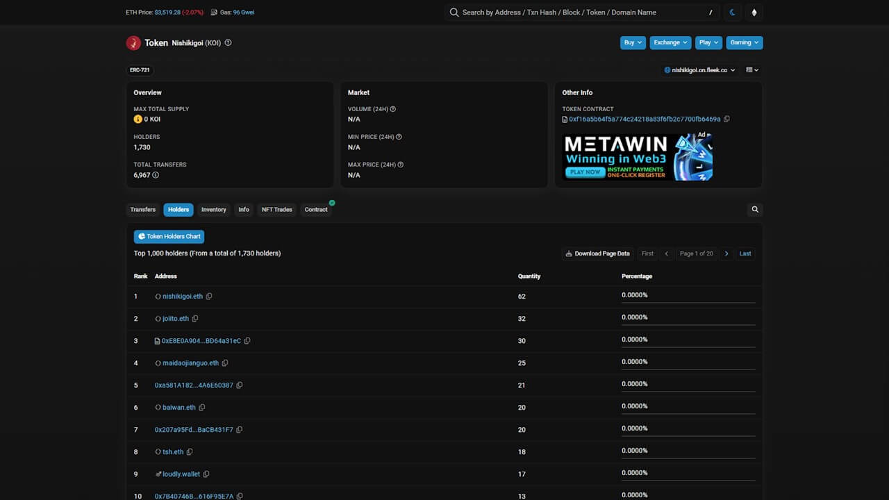Click the Ethereum network icon button
The image size is (889, 500).
(x=754, y=12)
